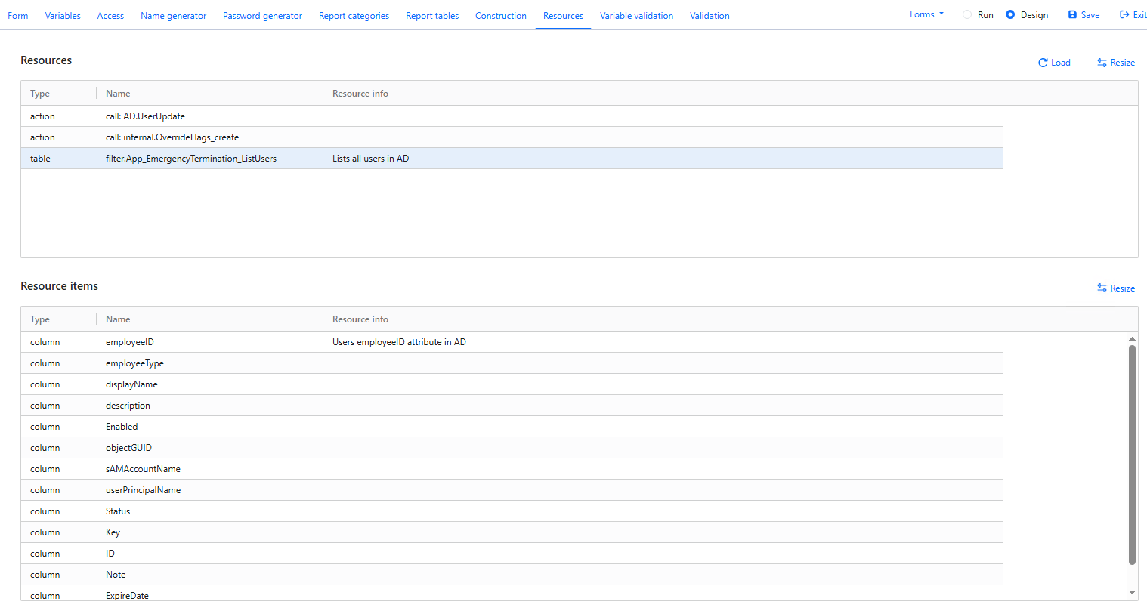Select the employeeType row
1147x614 pixels.
click(512, 363)
